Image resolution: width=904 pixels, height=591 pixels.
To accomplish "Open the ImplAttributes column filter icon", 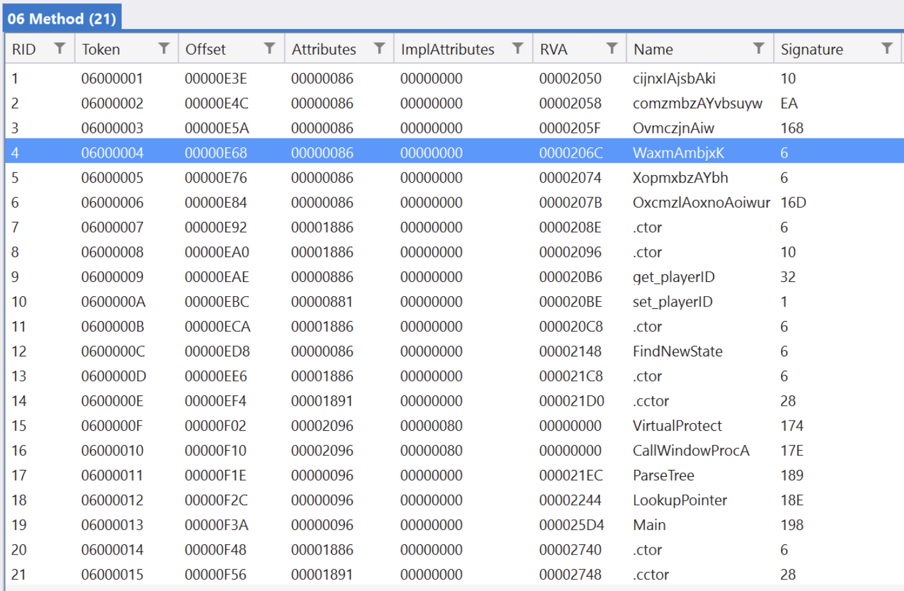I will [x=517, y=48].
